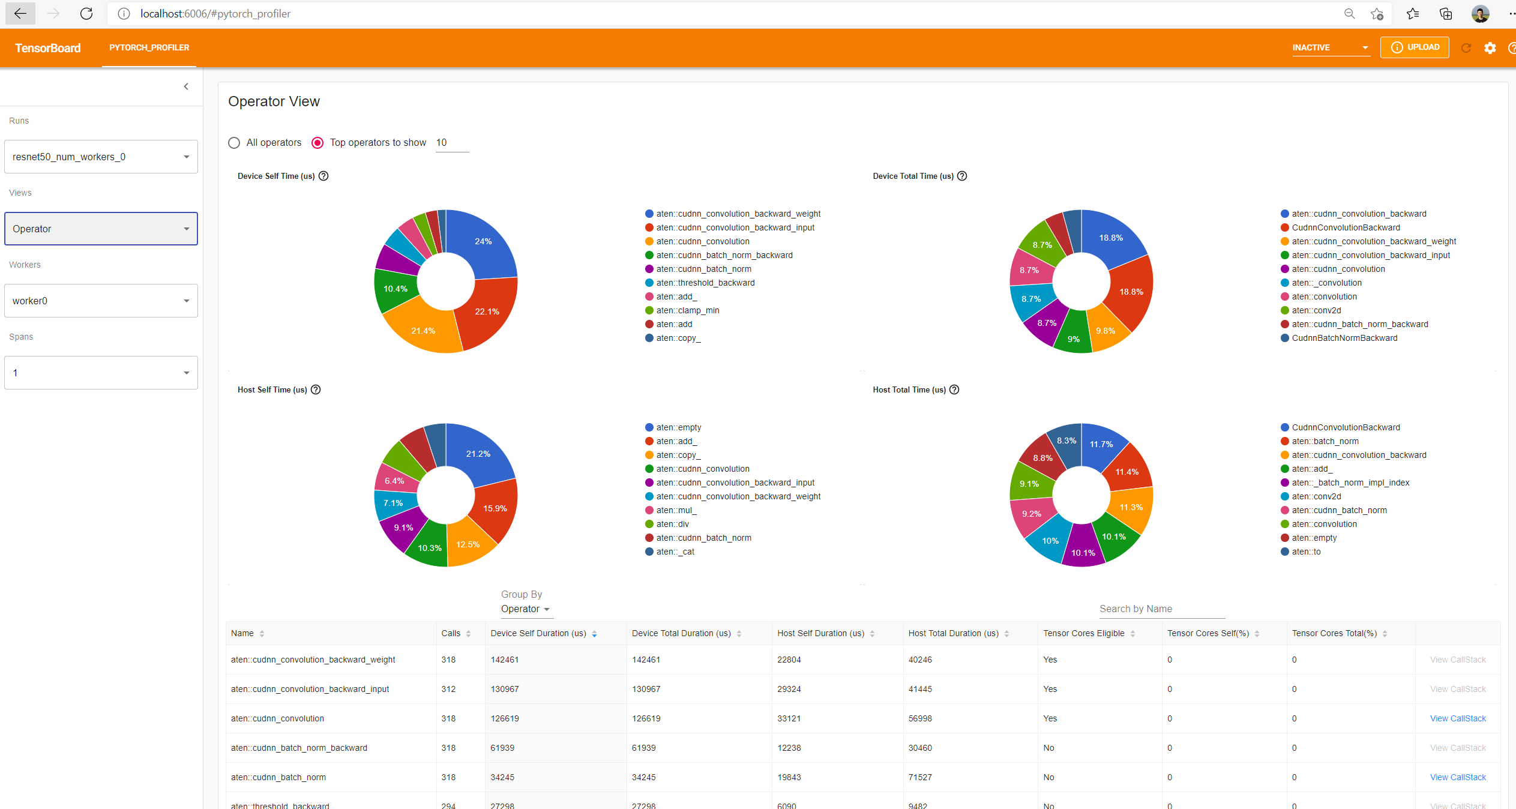1516x809 pixels.
Task: Open Host Total Time help icon
Action: (x=954, y=389)
